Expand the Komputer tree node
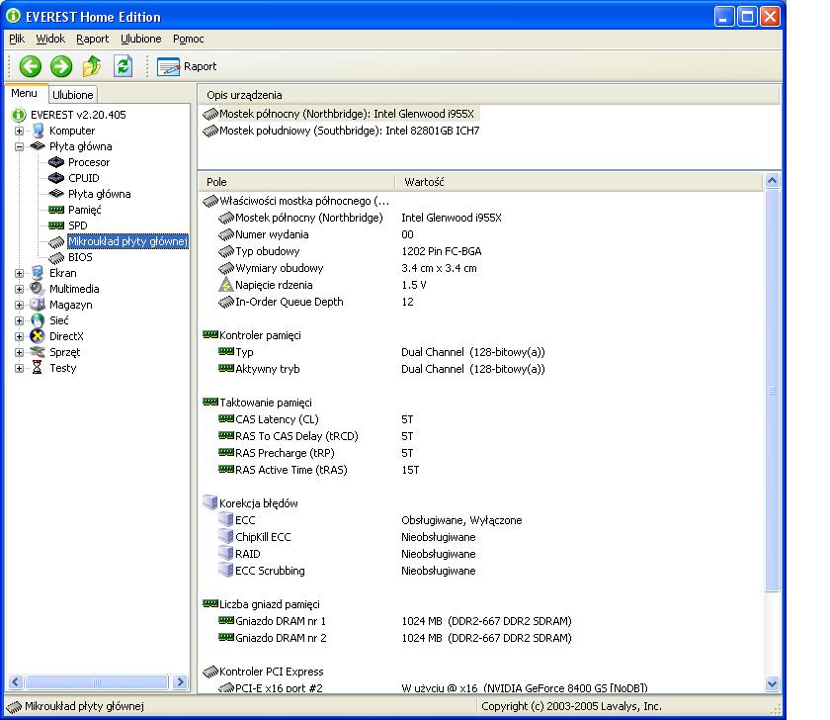The width and height of the screenshot is (830, 720). click(19, 131)
